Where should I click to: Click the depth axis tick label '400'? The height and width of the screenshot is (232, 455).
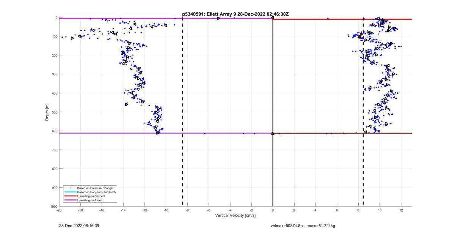pos(55,93)
